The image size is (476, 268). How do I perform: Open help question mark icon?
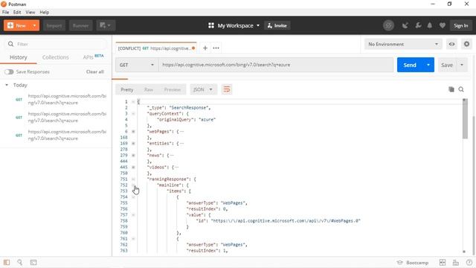click(469, 263)
